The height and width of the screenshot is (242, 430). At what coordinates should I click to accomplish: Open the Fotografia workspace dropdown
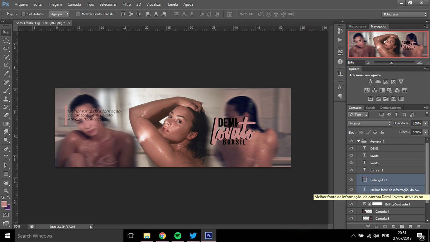click(x=404, y=14)
